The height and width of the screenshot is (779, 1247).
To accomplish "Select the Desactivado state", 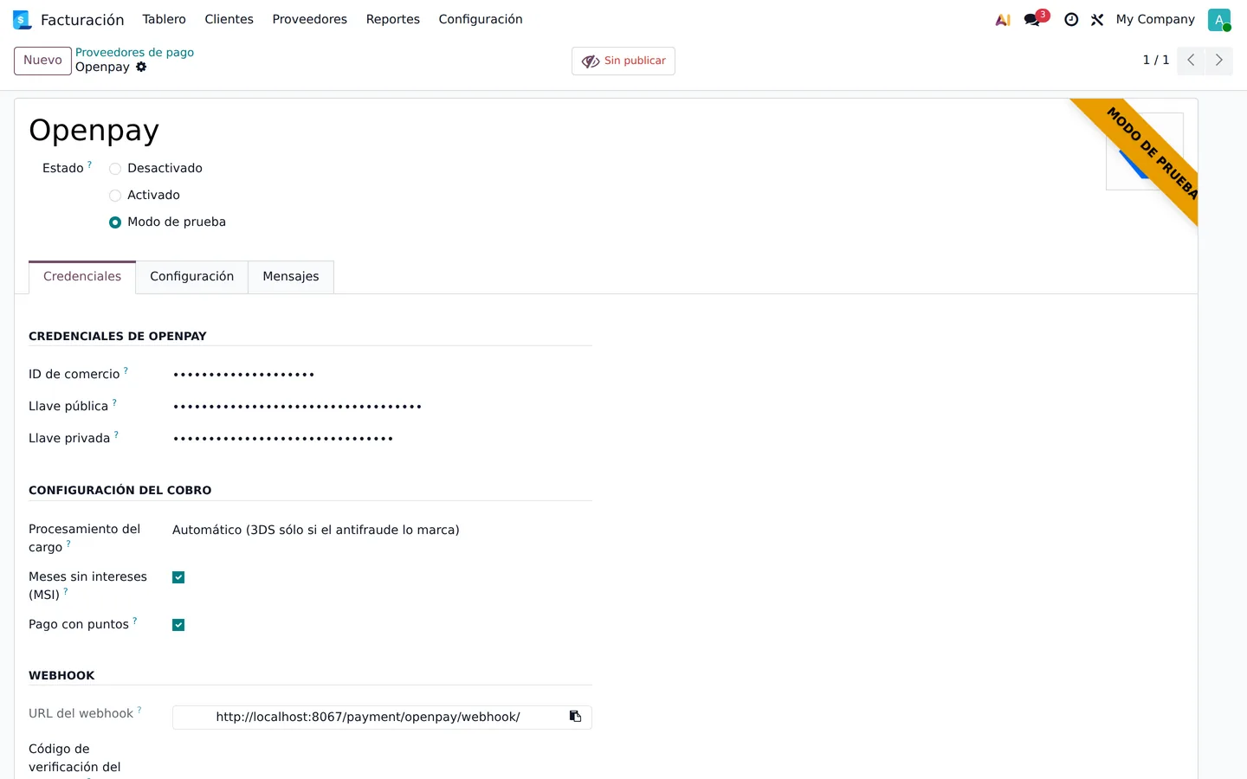I will [x=115, y=169].
